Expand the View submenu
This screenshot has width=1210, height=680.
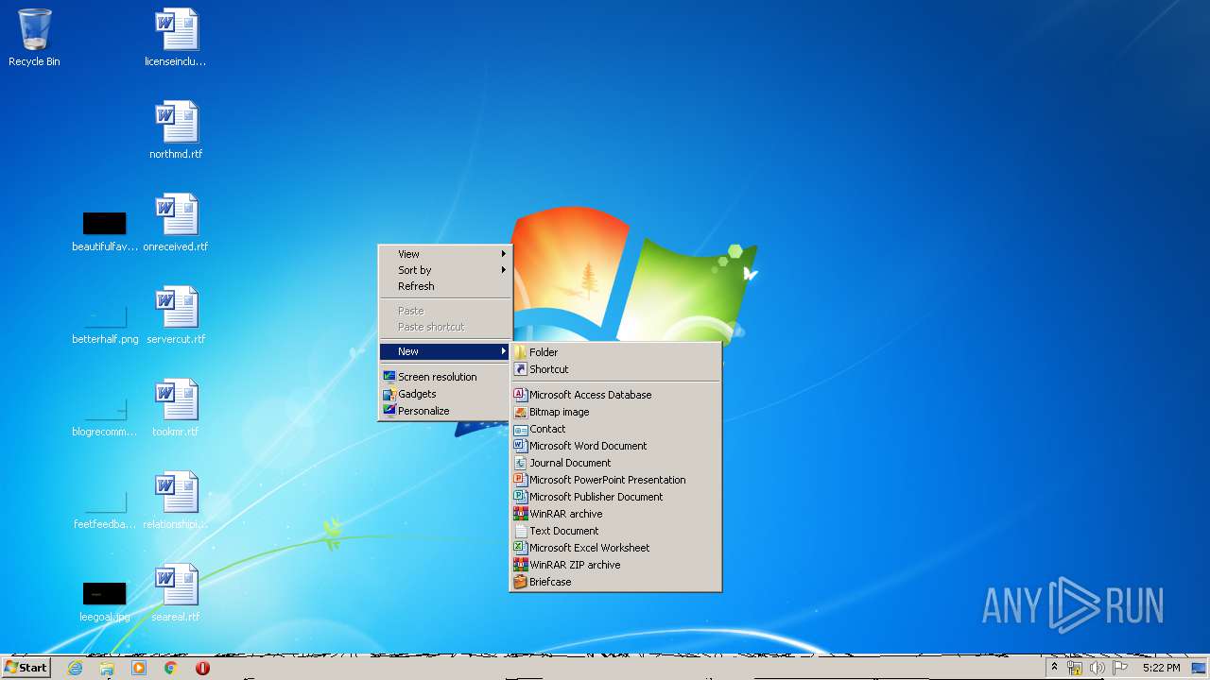tap(445, 254)
